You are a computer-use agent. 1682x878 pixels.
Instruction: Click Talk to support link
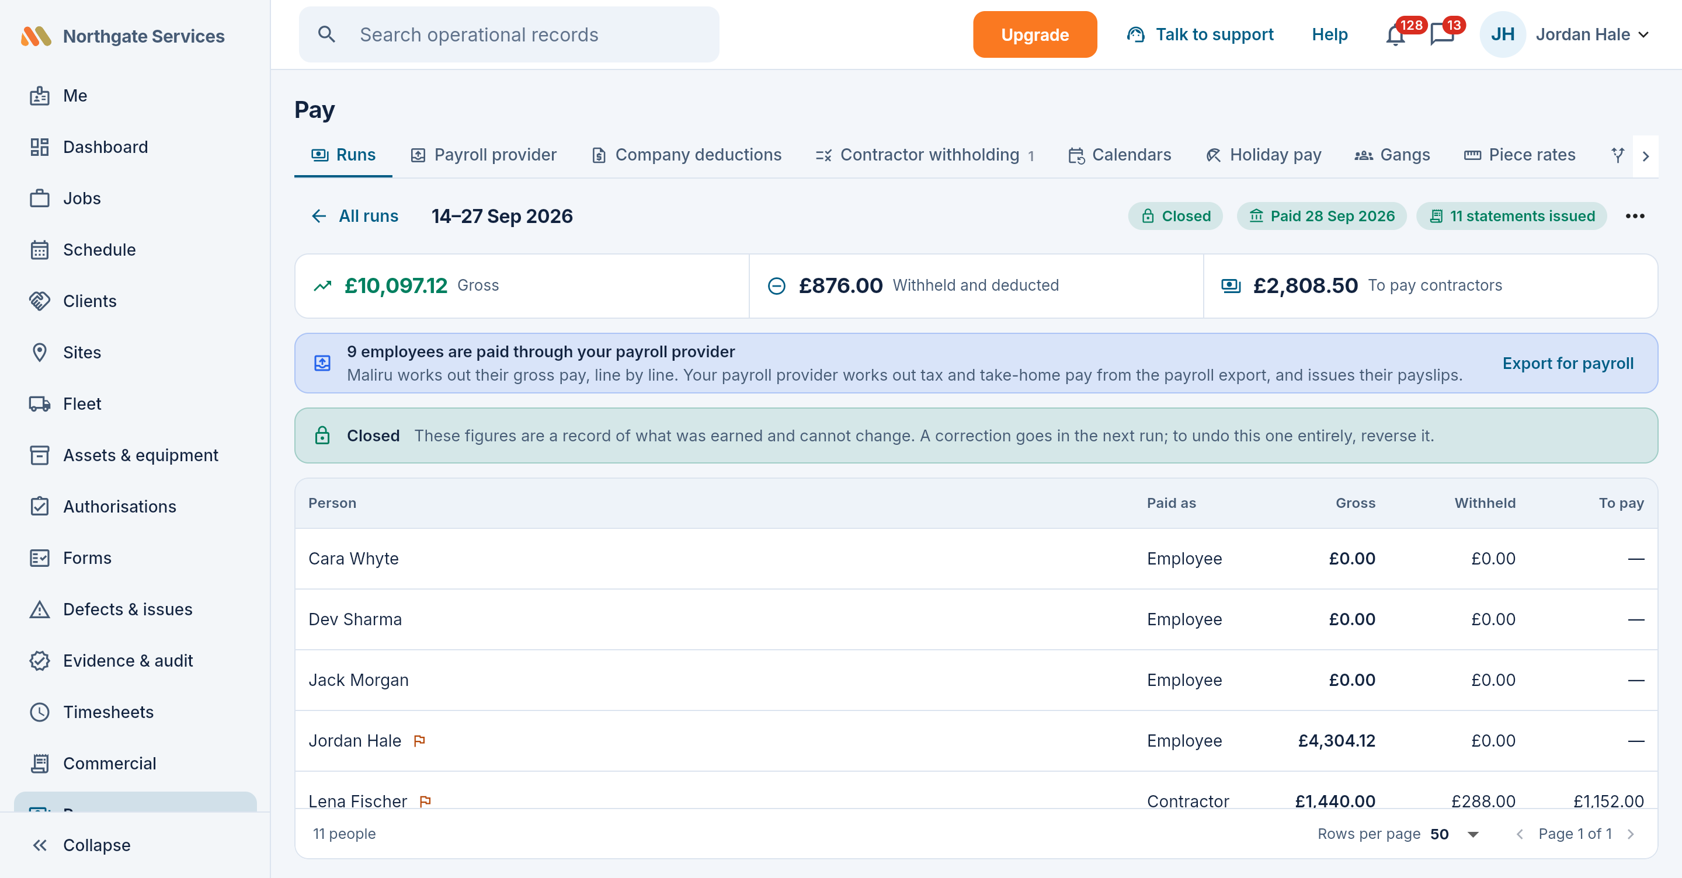pos(1200,34)
